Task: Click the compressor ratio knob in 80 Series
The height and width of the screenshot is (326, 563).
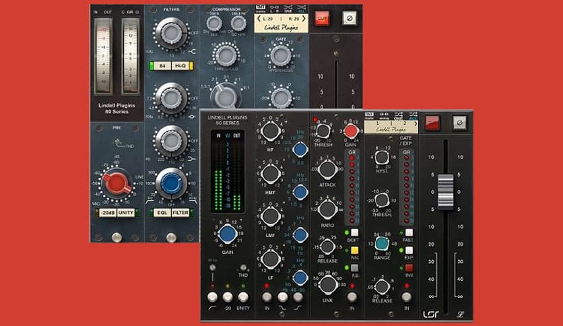Action: (225, 96)
